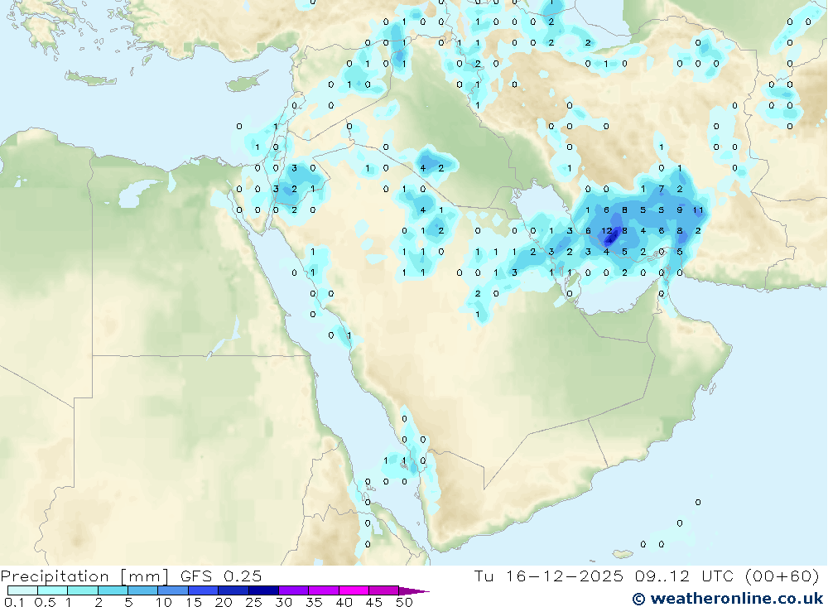Click the '35' legend scale label

(314, 602)
